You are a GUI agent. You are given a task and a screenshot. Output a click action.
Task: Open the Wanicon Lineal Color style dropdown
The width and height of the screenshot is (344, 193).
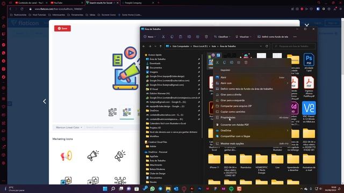pos(69,128)
